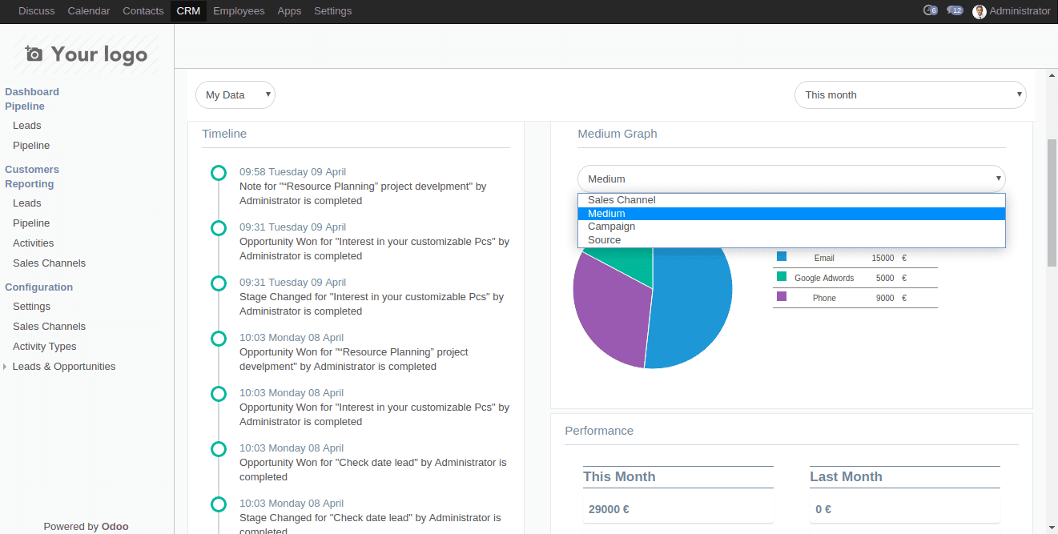Expand the Leads & Opportunities tree arrow
The width and height of the screenshot is (1058, 534).
[6, 367]
